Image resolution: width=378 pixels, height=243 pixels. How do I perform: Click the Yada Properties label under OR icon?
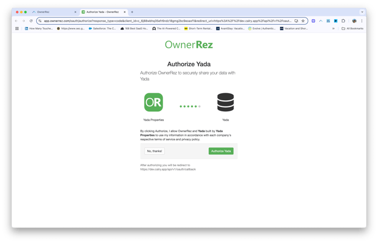(154, 120)
